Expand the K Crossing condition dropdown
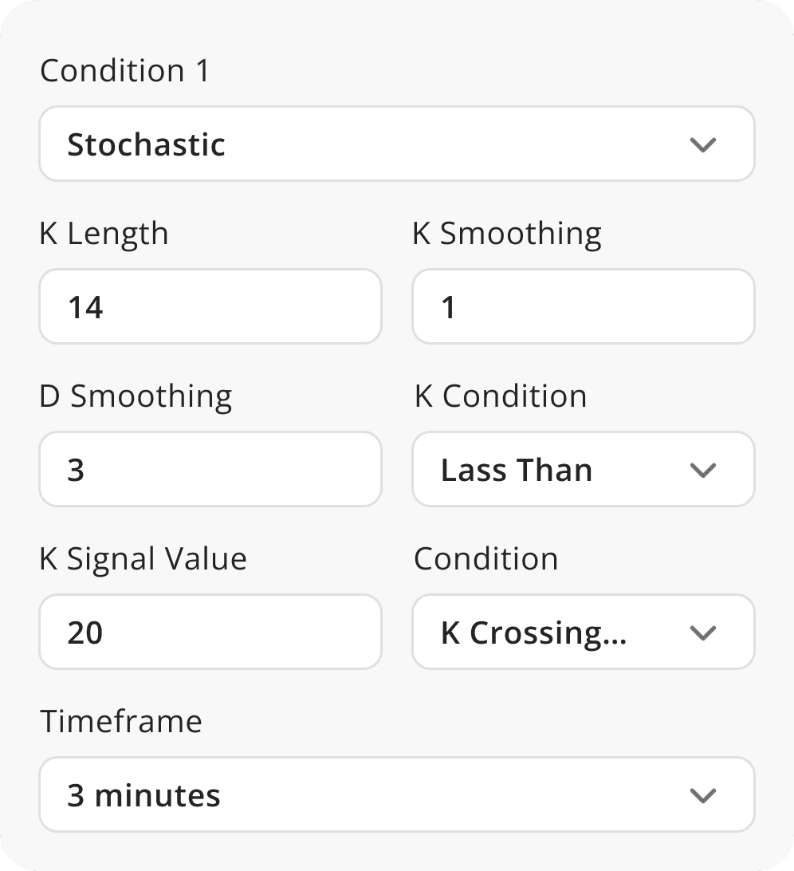The image size is (794, 871). point(582,633)
